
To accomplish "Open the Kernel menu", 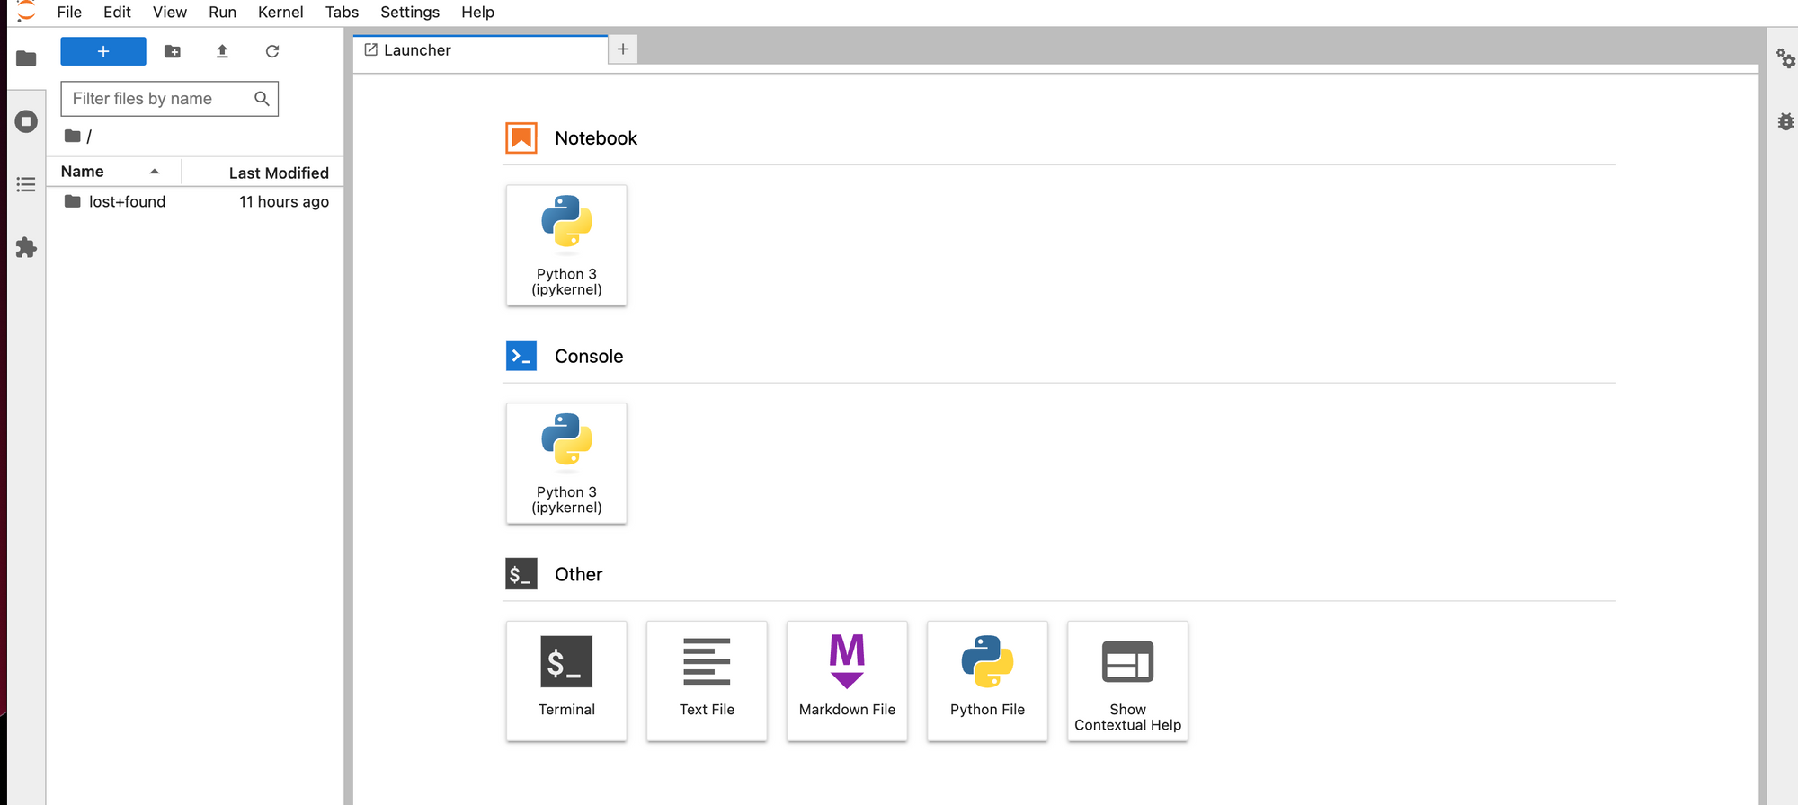I will coord(280,12).
